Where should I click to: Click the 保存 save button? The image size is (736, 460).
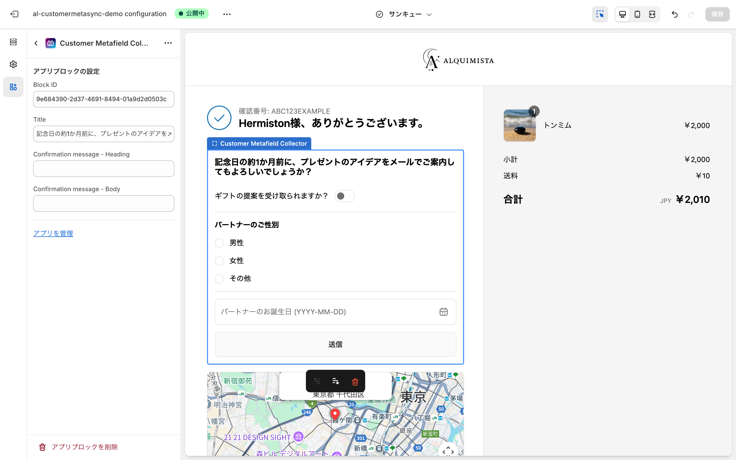(x=717, y=14)
